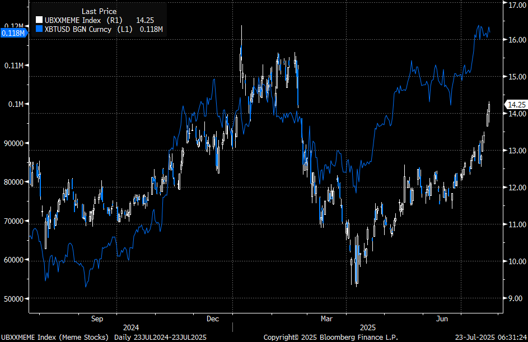
Task: Click the Jun month label on time axis
Action: [442, 319]
